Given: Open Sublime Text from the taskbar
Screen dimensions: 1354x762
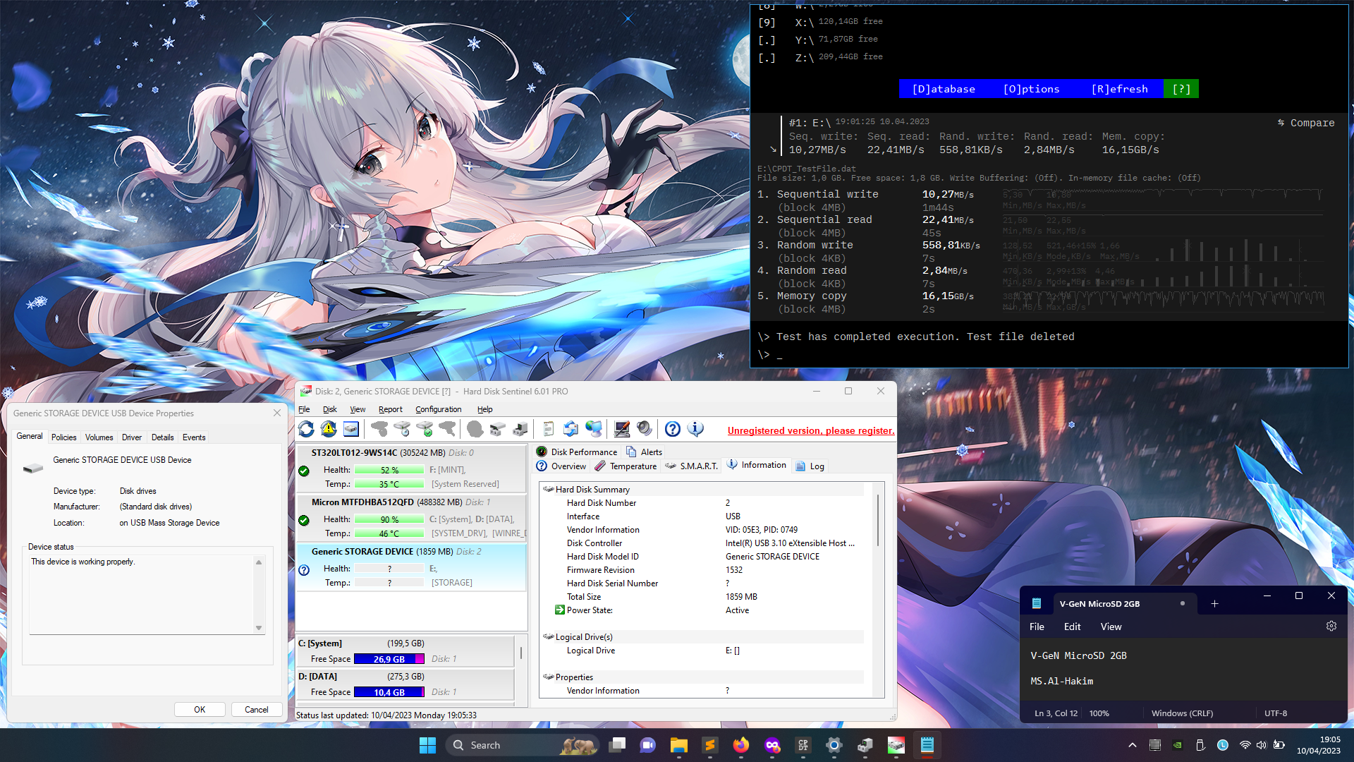Looking at the screenshot, I should 710,745.
